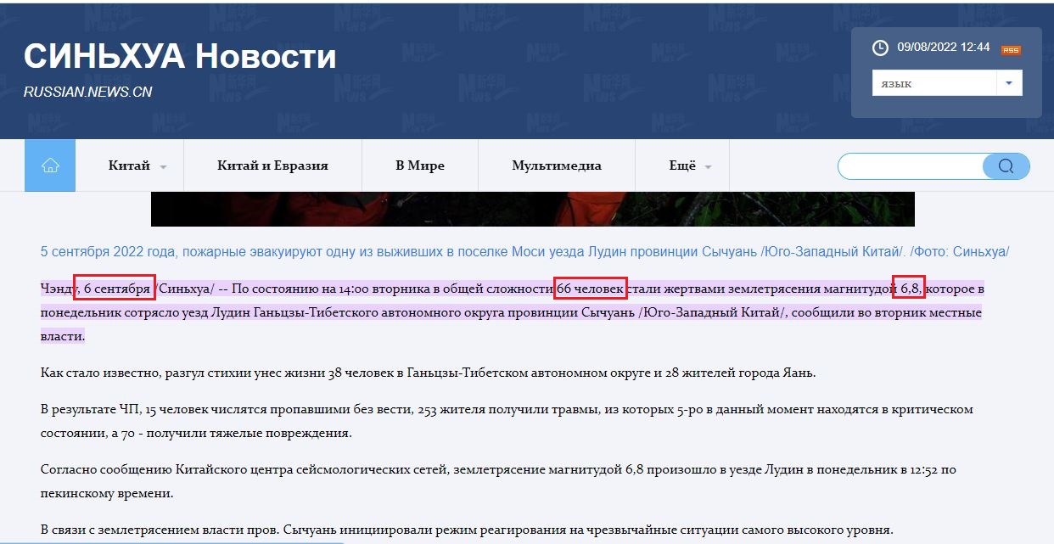Click the paragraph starting "В связи с землетрясением"
The image size is (1054, 544).
click(467, 530)
